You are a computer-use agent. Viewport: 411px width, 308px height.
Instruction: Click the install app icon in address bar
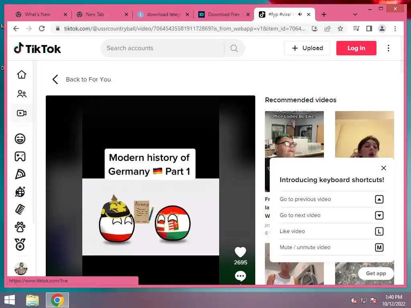[x=315, y=28]
